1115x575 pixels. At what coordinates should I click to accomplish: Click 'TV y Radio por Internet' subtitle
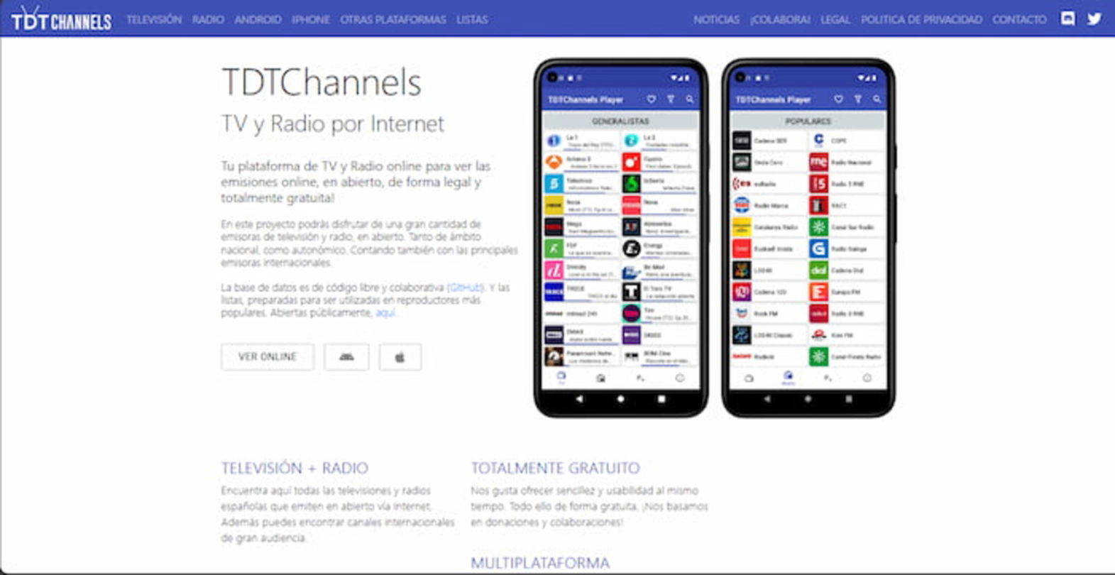pyautogui.click(x=333, y=124)
